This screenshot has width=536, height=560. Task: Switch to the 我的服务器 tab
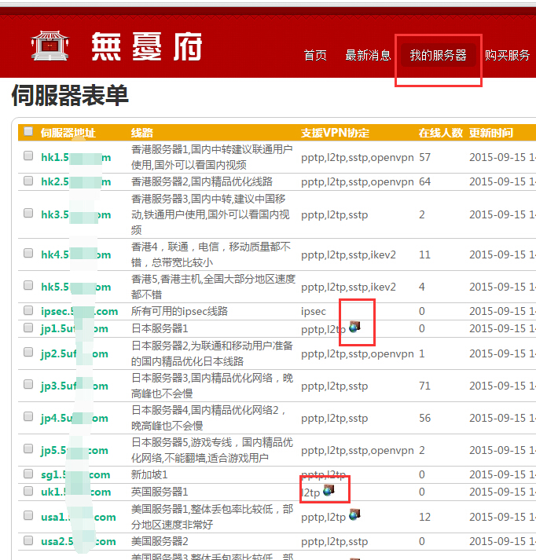pos(438,55)
